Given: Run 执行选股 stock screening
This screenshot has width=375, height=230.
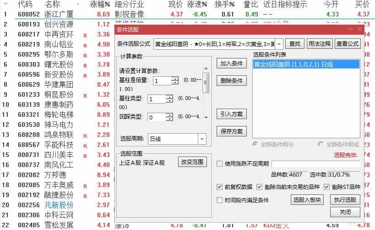Looking at the screenshot, I should 345,200.
